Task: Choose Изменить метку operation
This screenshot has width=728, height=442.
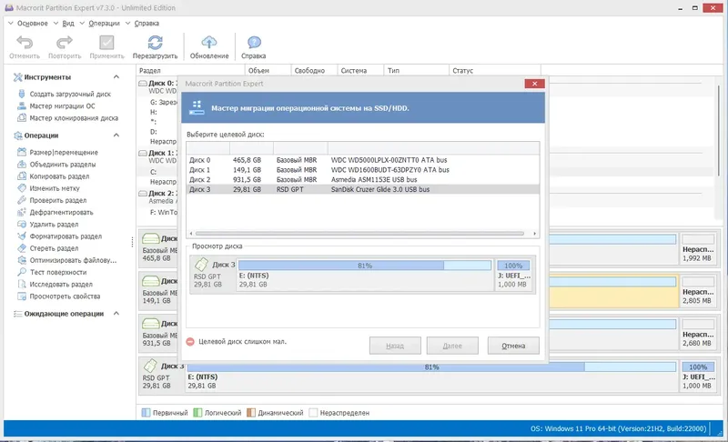Action: pyautogui.click(x=55, y=188)
